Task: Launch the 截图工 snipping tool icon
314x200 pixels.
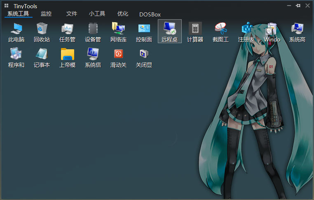Action: click(221, 31)
